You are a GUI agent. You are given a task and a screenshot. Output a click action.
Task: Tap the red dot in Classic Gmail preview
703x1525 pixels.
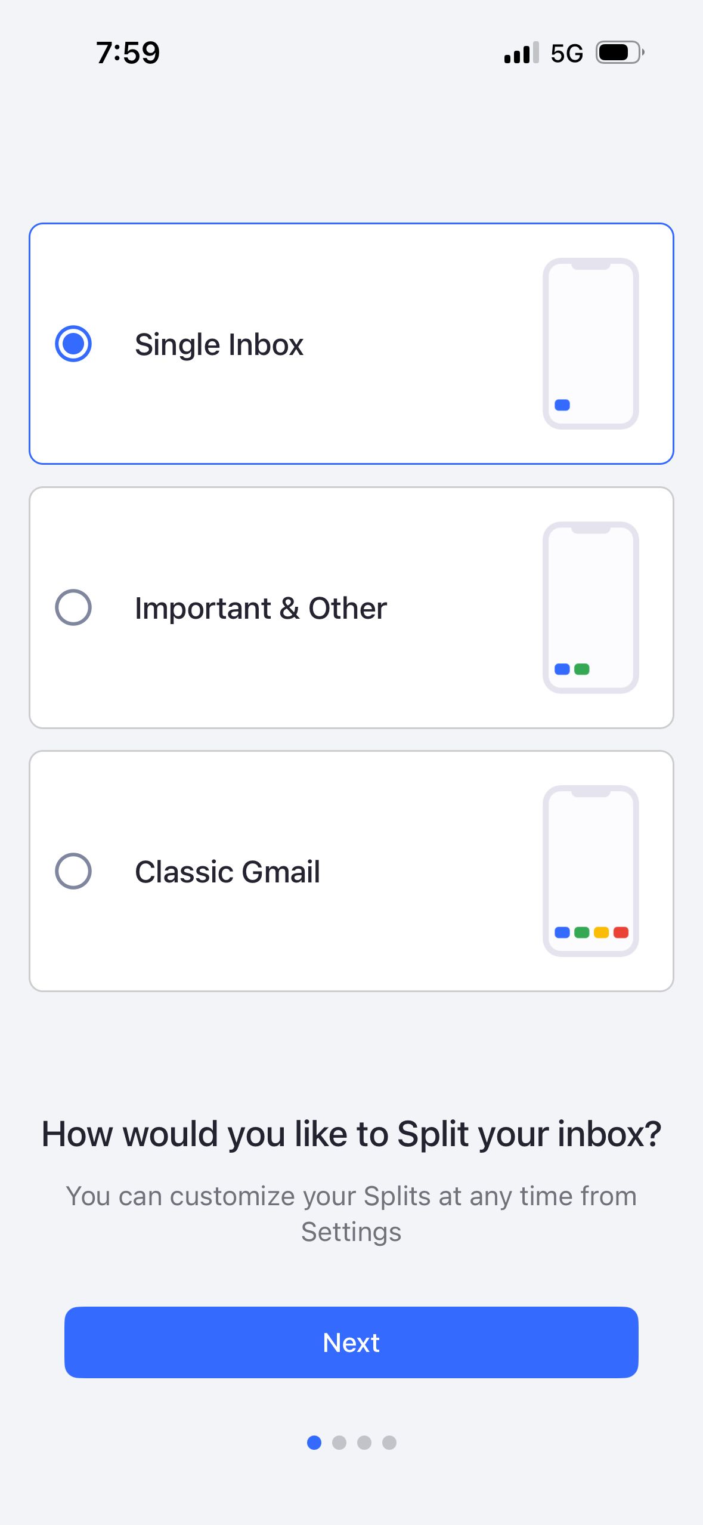click(x=621, y=932)
